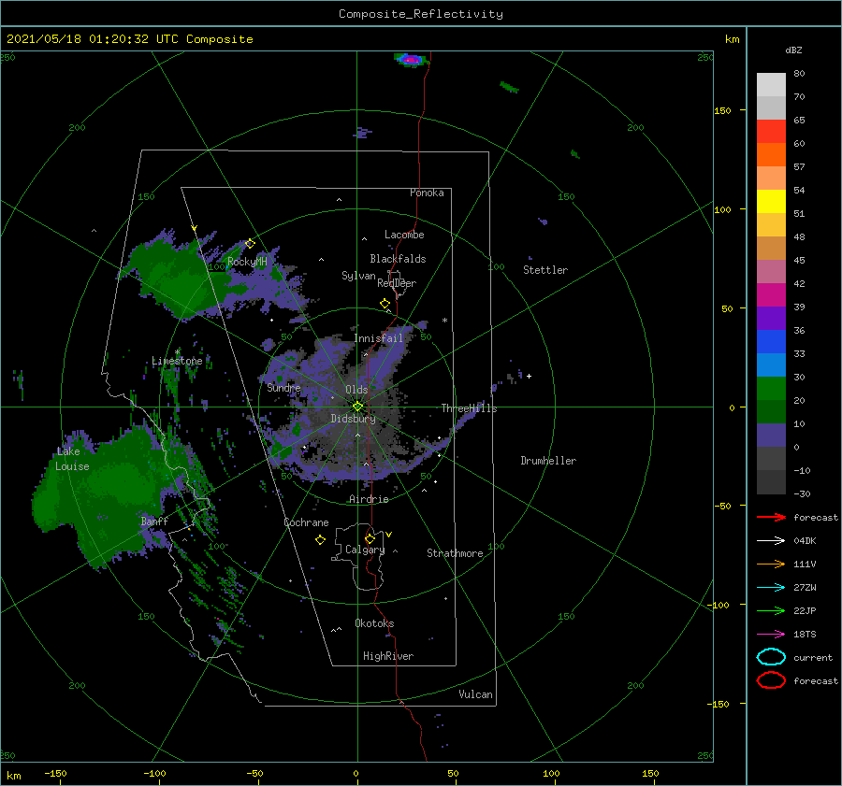Select the bright green 20-30 dBZ swatch

(x=771, y=389)
